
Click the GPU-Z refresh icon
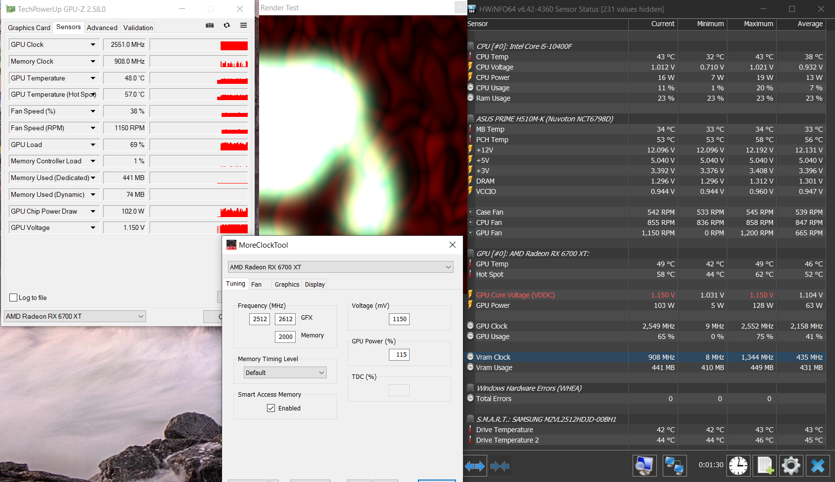coord(227,25)
